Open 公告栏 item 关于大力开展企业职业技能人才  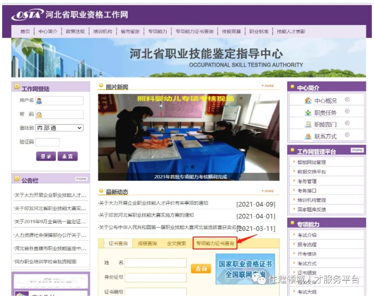pos(50,195)
